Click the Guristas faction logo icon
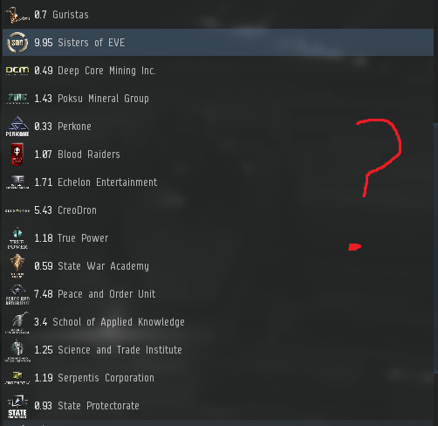438x426 pixels. (x=17, y=15)
